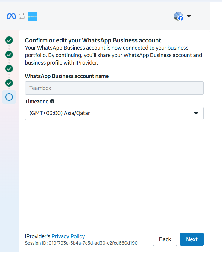222x272 pixels.
Task: Open iProvider's Privacy Policy link
Action: pyautogui.click(x=68, y=236)
